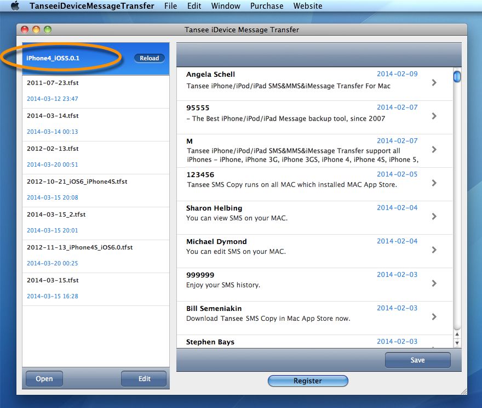Click the Open button below the backup list

[x=44, y=379]
